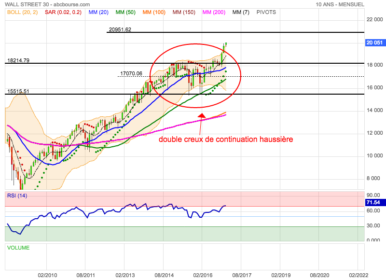Click the 02/2019 date axis label
The height and width of the screenshot is (280, 386).
tap(281, 275)
